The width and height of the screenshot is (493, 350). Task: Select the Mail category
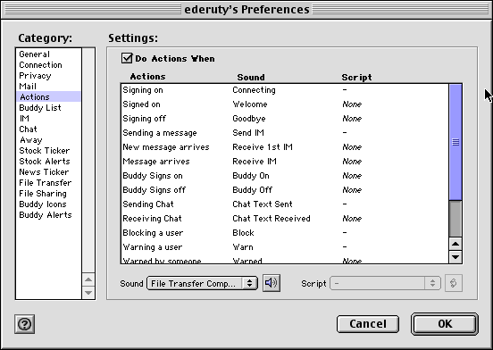pos(48,86)
